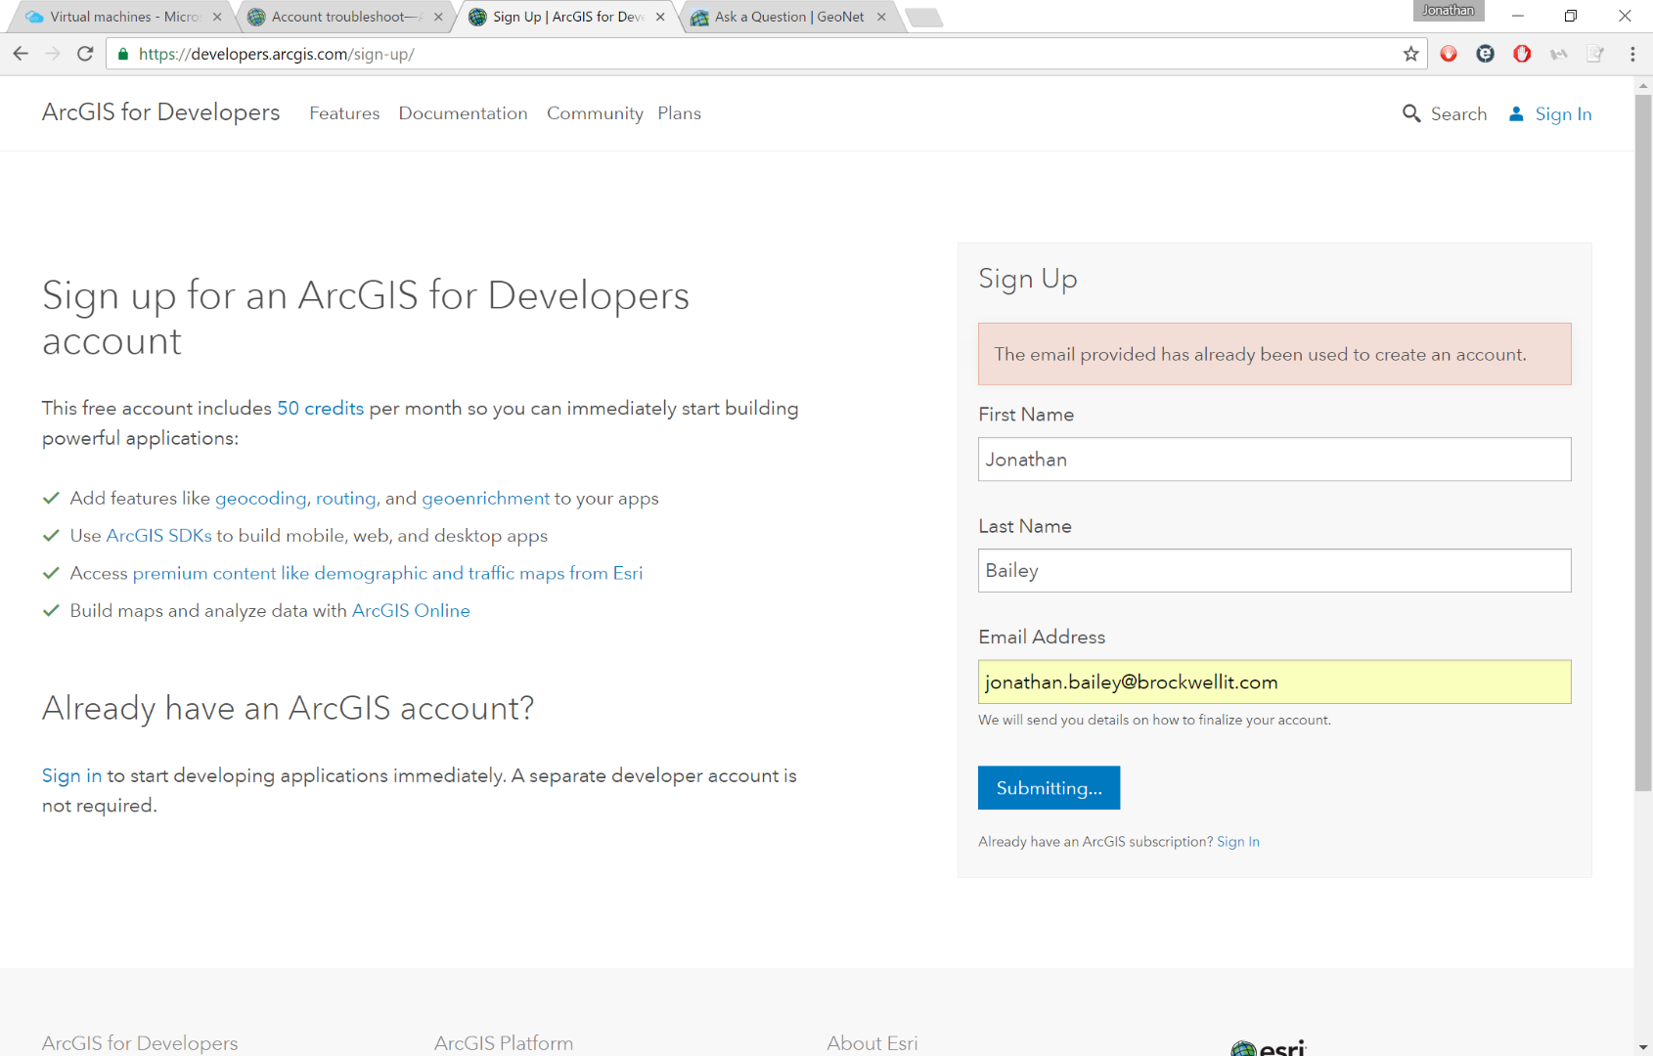
Task: Click the page vertical scrollbar
Action: coord(1643,443)
